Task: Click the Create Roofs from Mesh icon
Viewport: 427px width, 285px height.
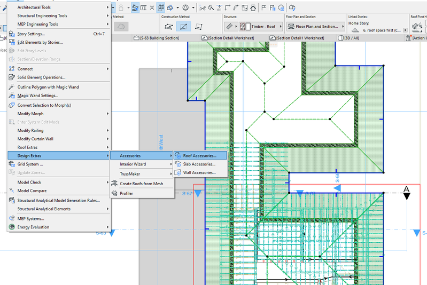Action: (x=114, y=184)
